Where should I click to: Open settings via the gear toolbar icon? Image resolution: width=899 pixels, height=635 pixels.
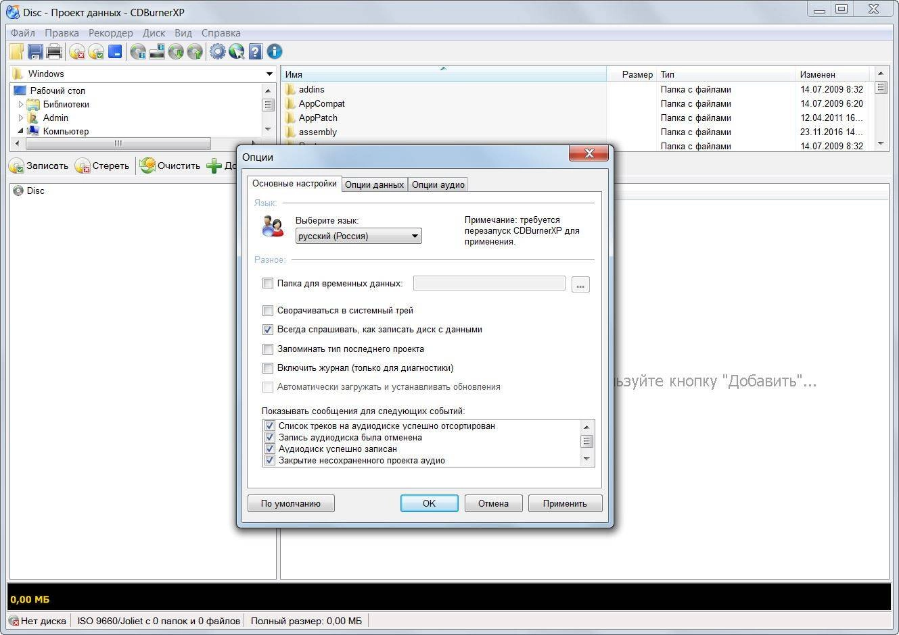[x=217, y=51]
